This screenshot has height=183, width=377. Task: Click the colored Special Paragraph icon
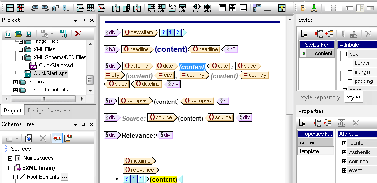click(x=339, y=8)
